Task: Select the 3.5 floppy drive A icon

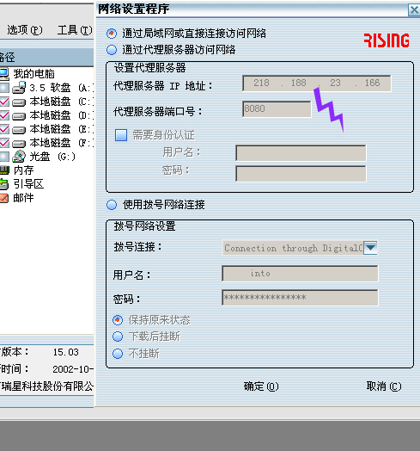Action: pos(19,88)
